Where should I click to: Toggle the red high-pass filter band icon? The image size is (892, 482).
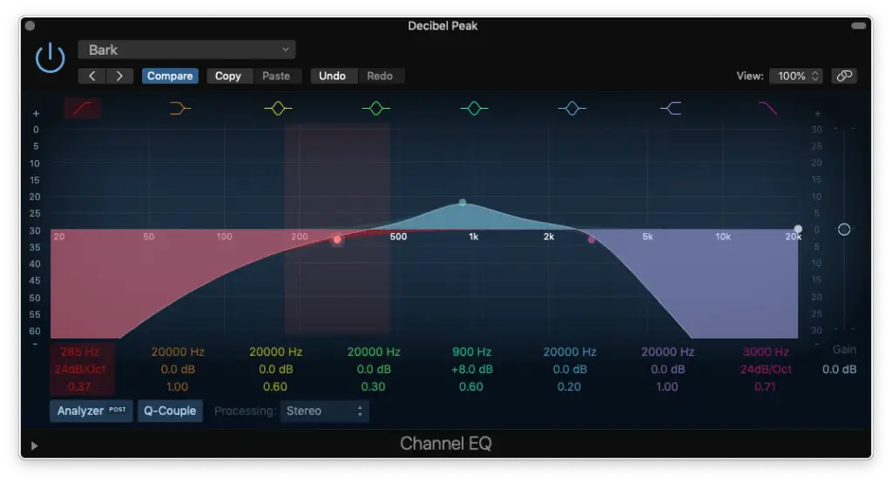(x=83, y=108)
